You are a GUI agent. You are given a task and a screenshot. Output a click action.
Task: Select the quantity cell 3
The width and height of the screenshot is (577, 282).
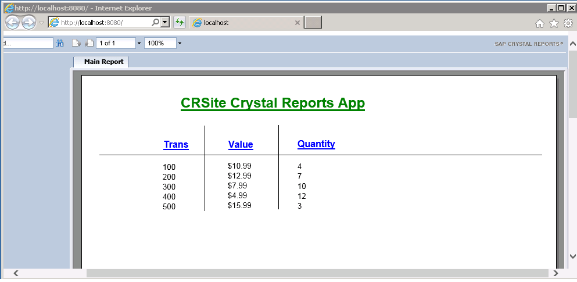point(299,206)
